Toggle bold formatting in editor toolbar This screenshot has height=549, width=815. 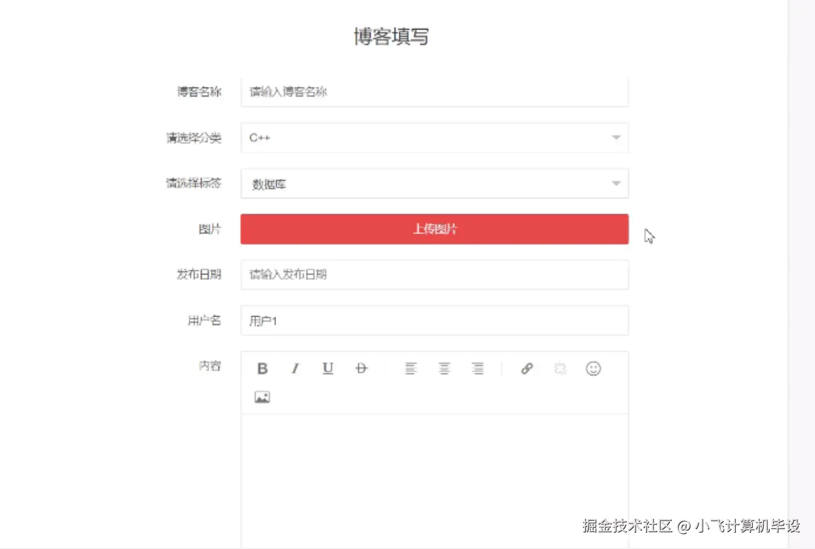(x=262, y=369)
